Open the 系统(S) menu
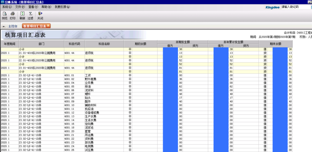 [7, 7]
